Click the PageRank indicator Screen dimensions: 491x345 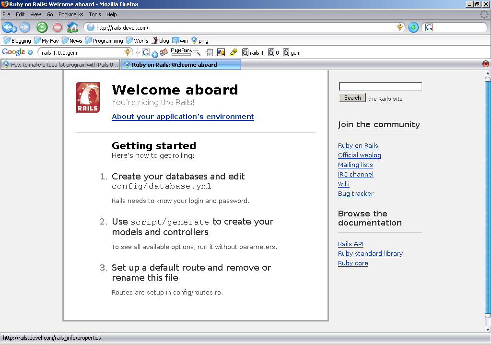tap(181, 52)
